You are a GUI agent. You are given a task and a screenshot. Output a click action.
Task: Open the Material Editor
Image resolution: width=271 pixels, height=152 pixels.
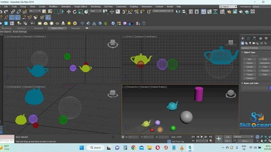pos(222,12)
